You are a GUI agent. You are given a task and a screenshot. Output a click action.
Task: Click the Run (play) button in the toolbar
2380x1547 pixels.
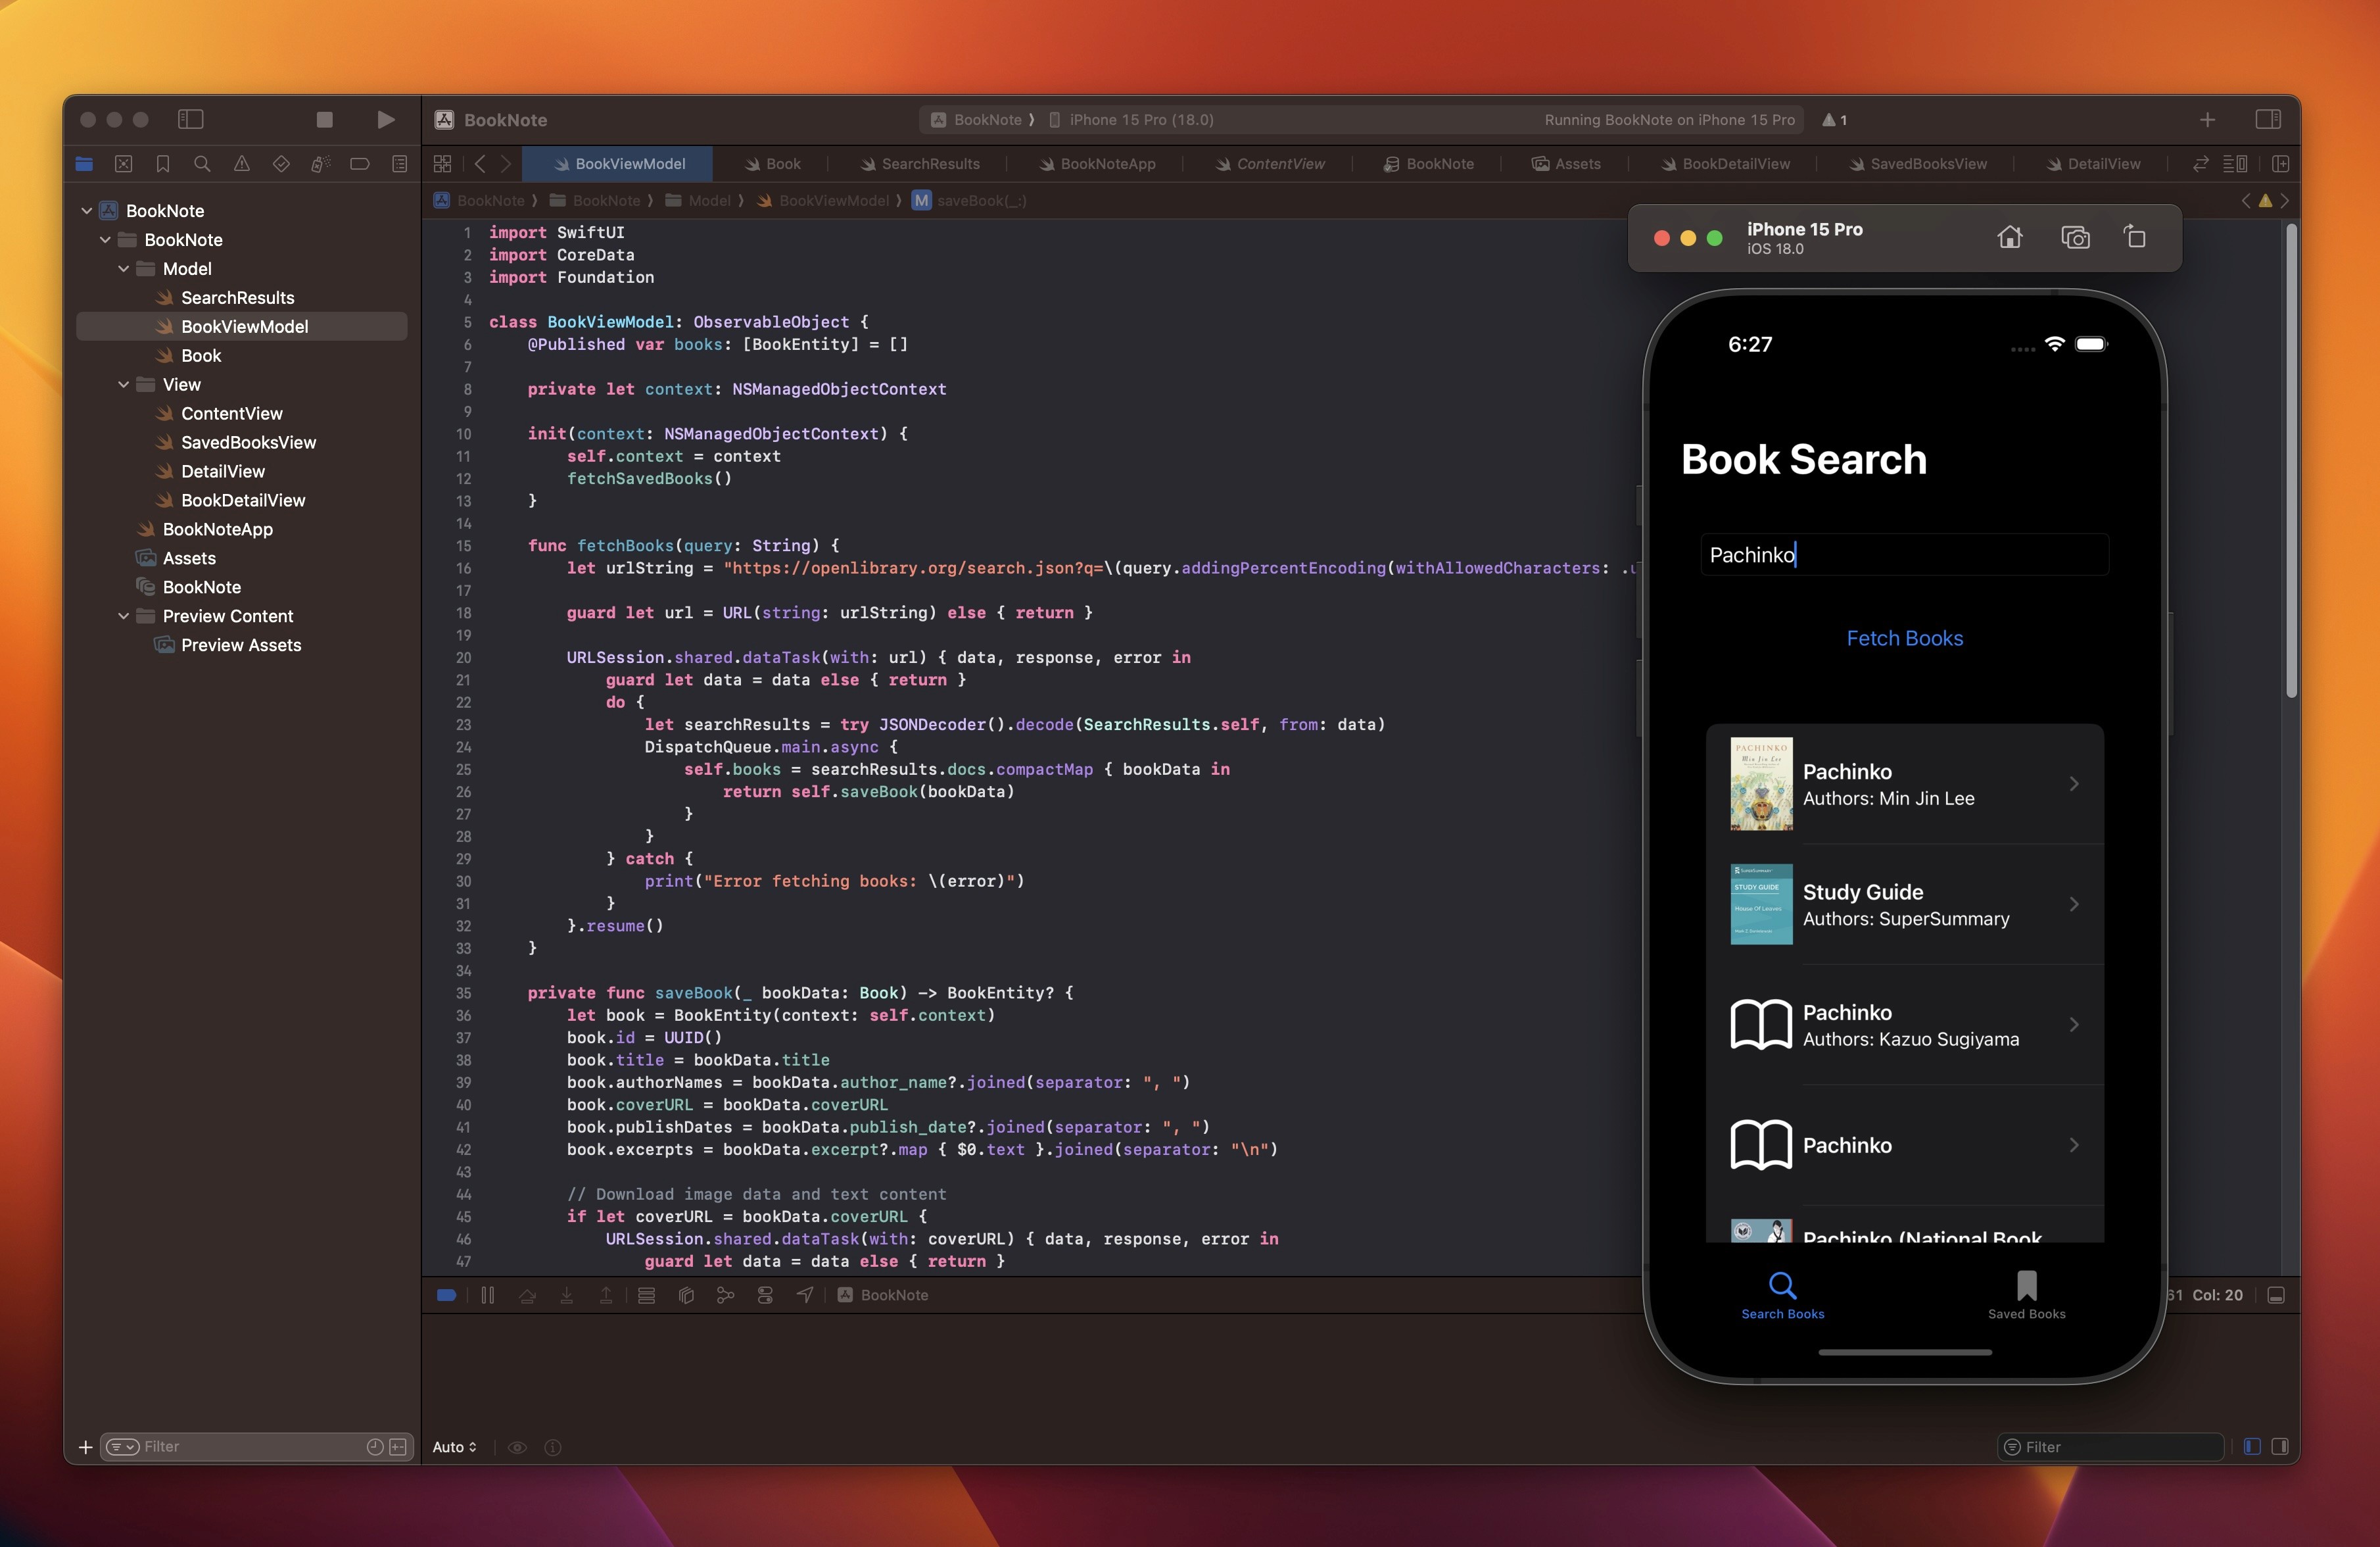385,119
